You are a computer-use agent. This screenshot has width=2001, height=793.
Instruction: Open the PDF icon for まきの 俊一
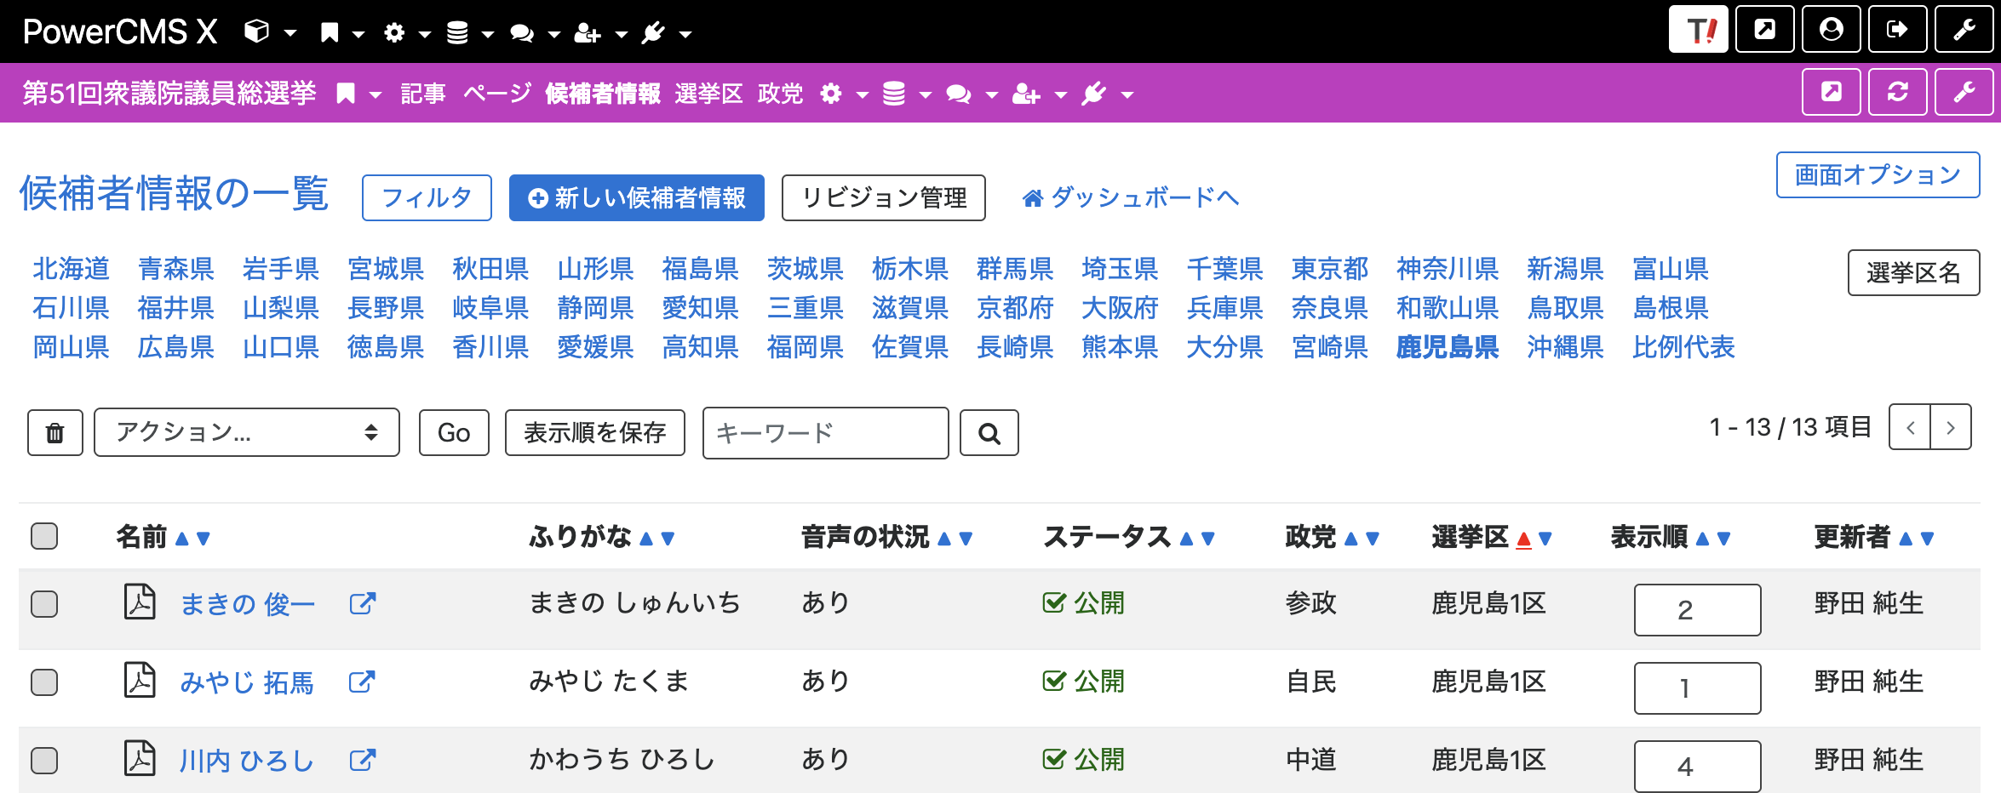coord(139,603)
